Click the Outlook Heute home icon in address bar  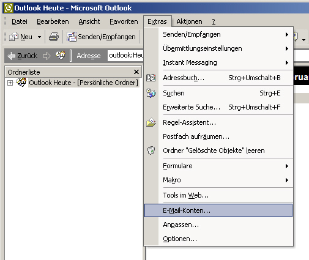click(61, 55)
